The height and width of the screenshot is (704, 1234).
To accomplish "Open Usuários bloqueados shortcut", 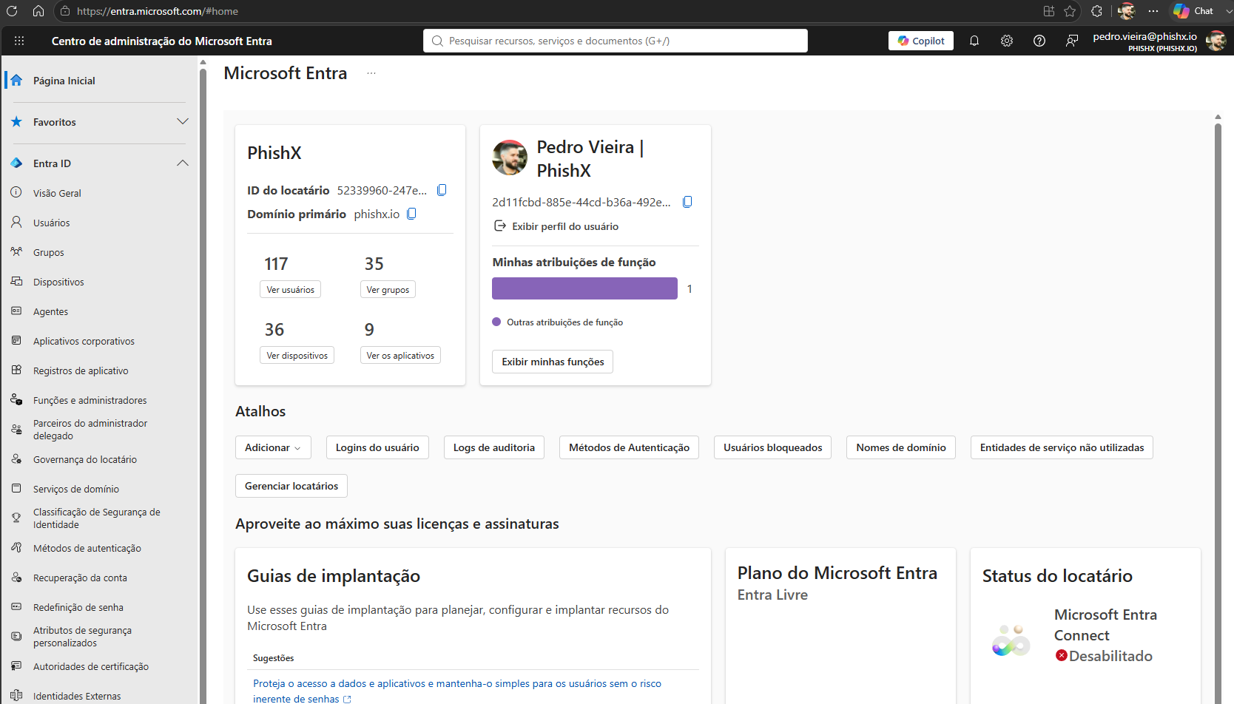I will coord(773,447).
